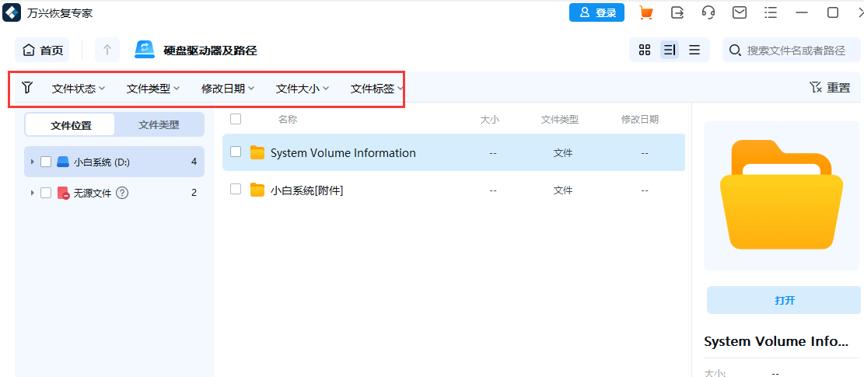Sort by 文件类型 column header
The image size is (864, 377).
tap(559, 120)
